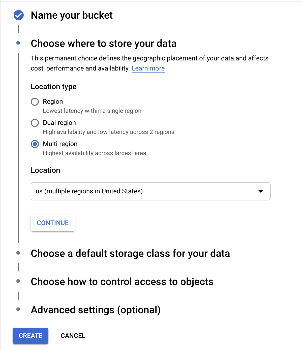The width and height of the screenshot is (302, 350).
Task: Click 'Lowest latency within a single region' description
Action: [x=92, y=111]
